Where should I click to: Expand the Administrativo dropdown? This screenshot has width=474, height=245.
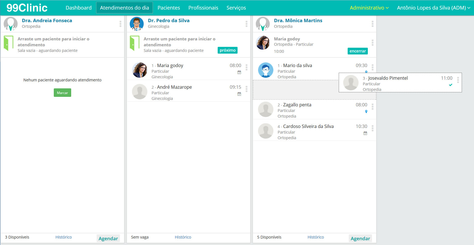tap(369, 8)
